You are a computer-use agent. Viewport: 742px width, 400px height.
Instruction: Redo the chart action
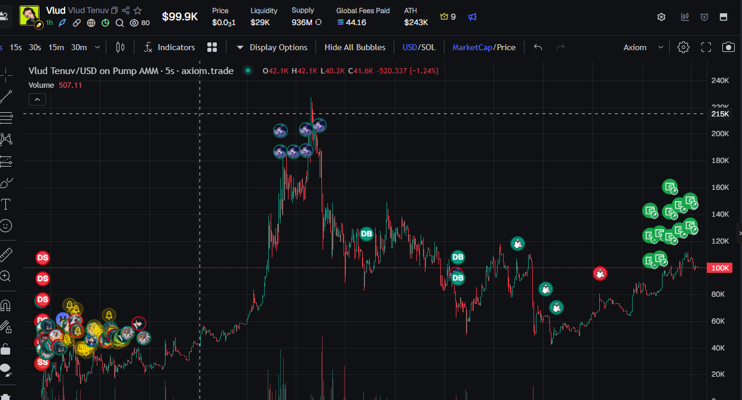560,47
